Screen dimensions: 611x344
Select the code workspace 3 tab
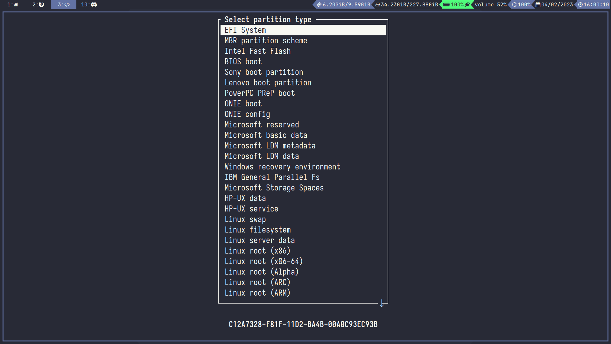click(64, 4)
